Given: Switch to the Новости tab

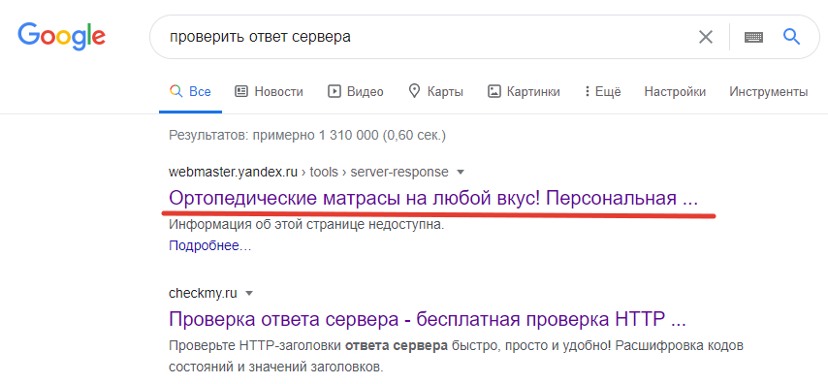Looking at the screenshot, I should click(x=269, y=91).
